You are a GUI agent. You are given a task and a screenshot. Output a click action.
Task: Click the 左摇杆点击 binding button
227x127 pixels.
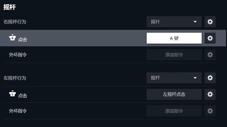pos(174,94)
